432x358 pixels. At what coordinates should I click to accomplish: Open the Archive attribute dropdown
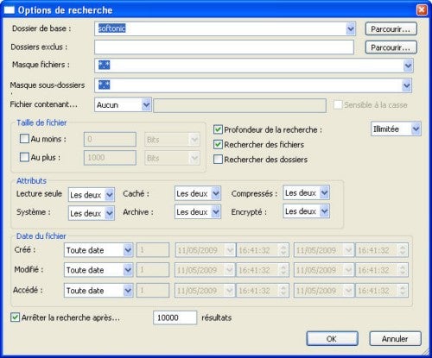[216, 212]
